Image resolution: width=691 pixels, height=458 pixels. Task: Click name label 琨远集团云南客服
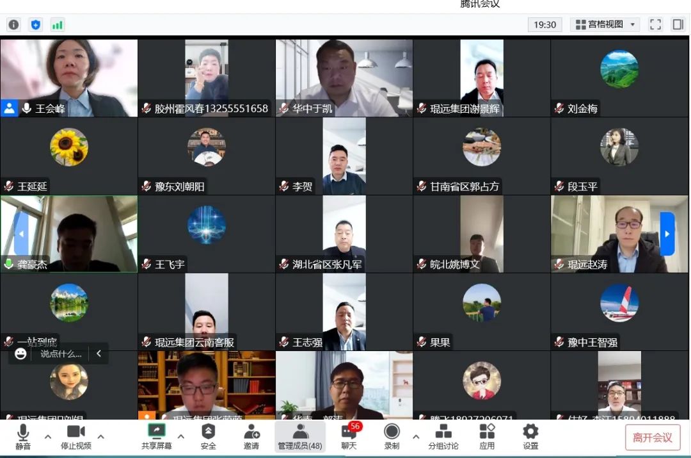[195, 342]
